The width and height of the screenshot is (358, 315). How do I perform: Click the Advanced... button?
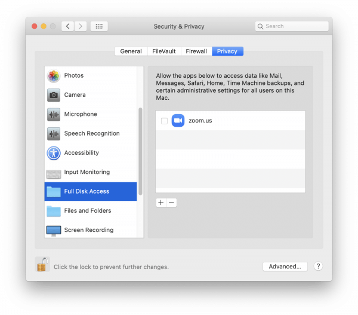click(285, 267)
